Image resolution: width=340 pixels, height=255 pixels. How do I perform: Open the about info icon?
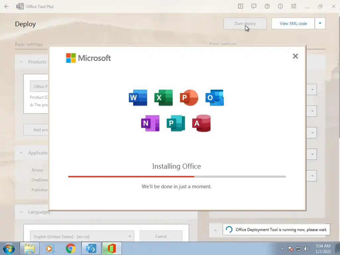pos(280,6)
